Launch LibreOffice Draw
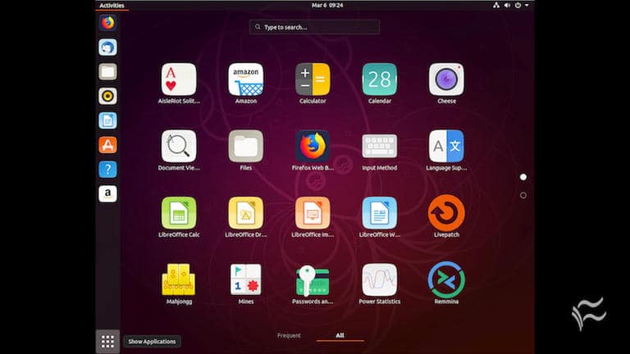The width and height of the screenshot is (630, 354). 246,213
